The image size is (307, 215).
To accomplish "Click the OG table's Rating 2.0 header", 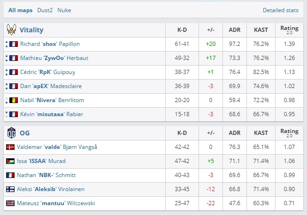I will pos(289,133).
